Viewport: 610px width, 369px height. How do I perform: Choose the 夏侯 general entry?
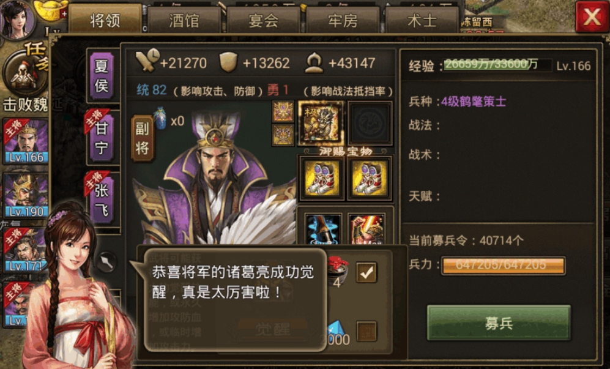tap(102, 76)
